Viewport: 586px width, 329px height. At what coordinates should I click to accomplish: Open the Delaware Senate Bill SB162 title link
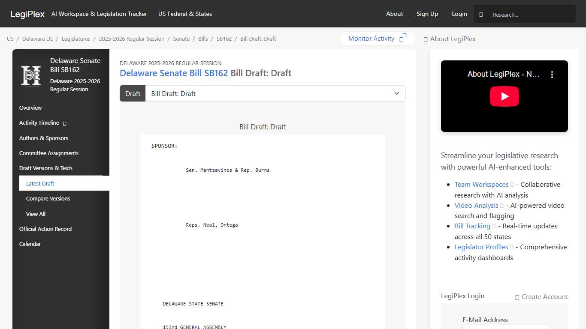click(174, 73)
